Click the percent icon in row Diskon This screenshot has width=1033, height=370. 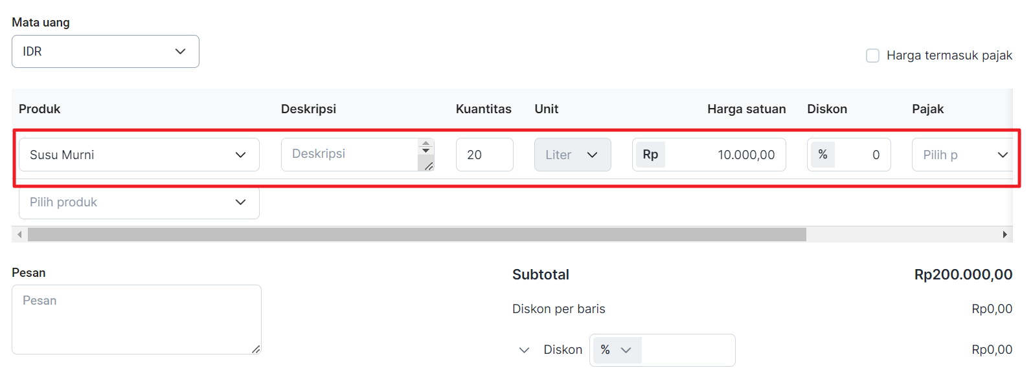point(823,155)
